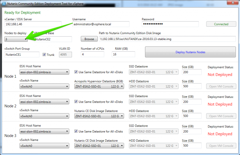Click Node 3 Not Deployed status text

[x=220, y=134]
